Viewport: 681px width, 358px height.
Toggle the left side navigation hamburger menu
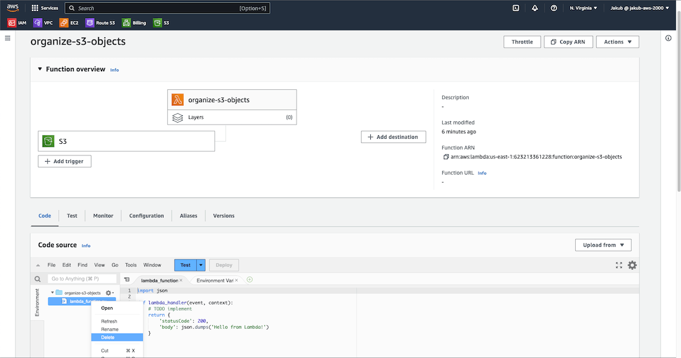[x=8, y=38]
